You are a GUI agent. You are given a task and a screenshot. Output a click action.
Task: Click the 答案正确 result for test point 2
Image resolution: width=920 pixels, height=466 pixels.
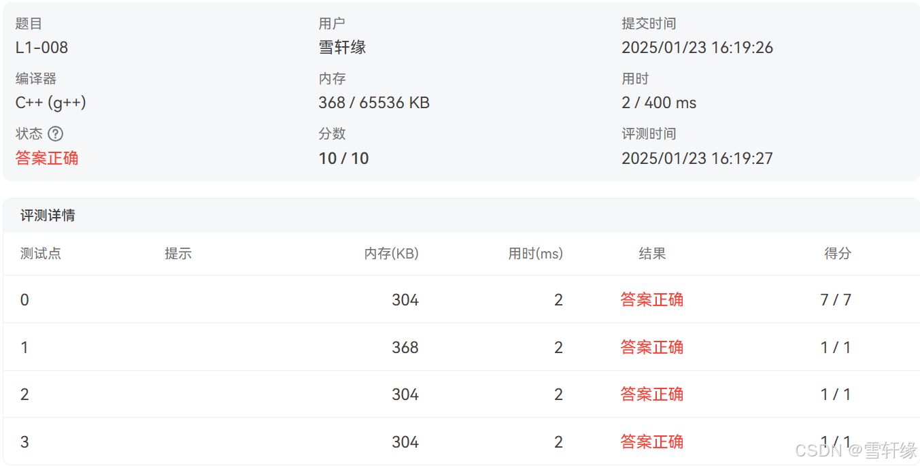[x=651, y=394]
